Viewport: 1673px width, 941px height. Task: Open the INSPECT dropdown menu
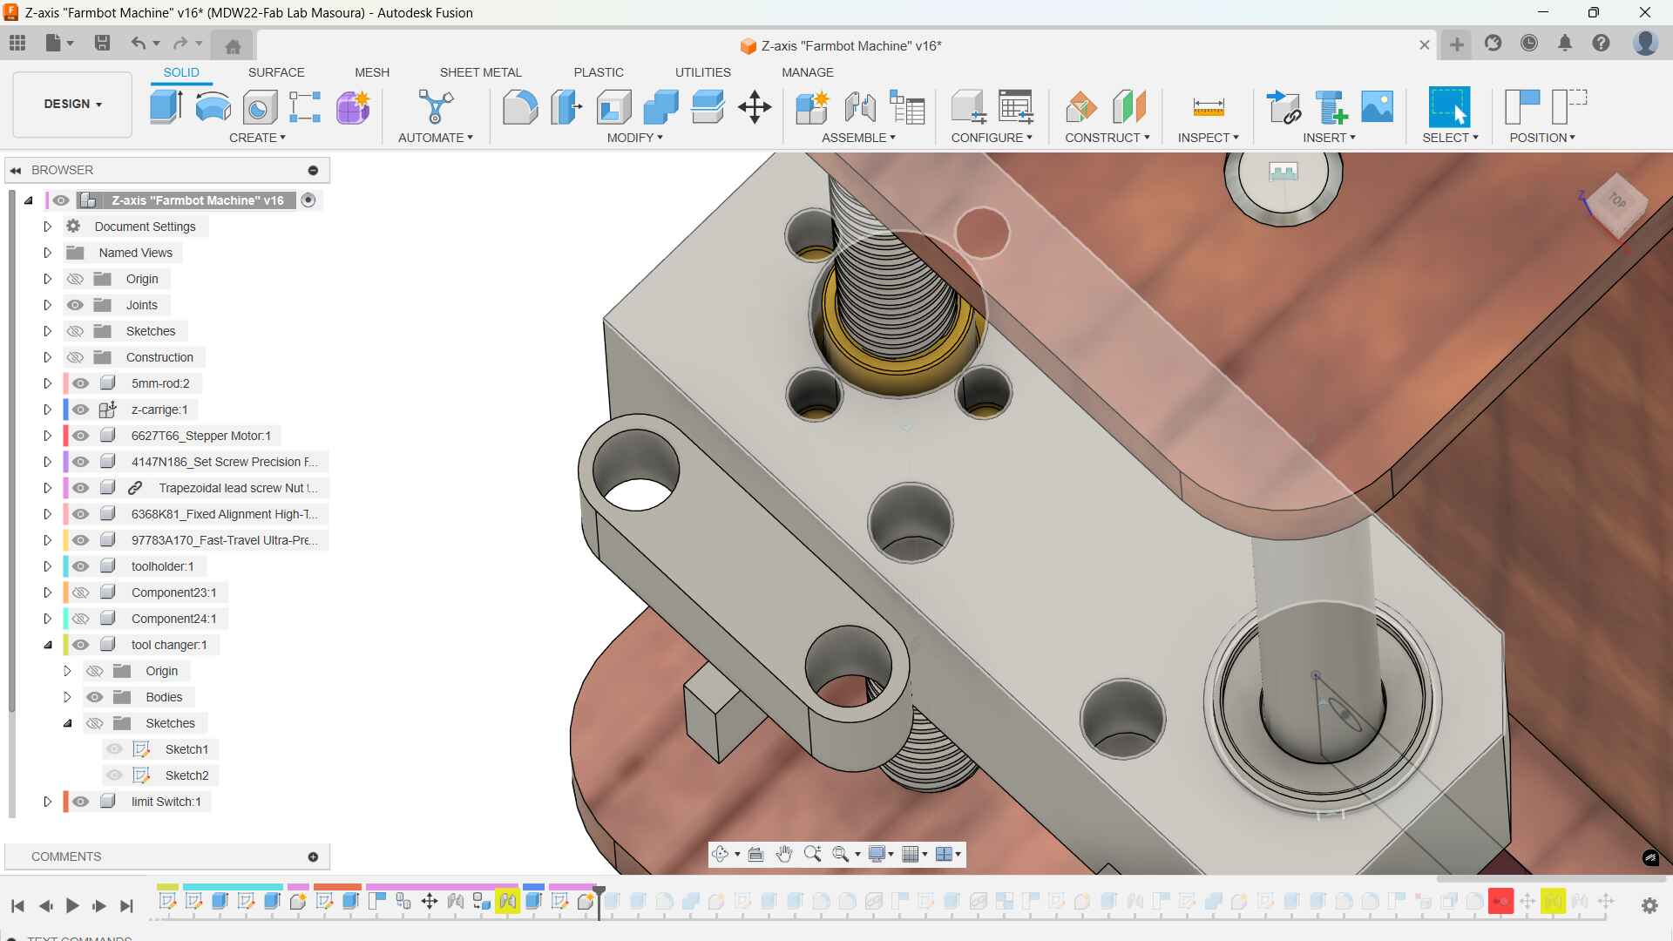click(1208, 138)
